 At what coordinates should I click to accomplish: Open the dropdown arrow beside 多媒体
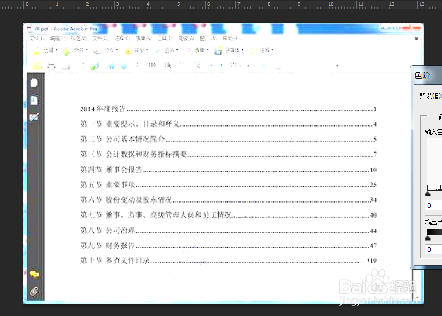(243, 50)
